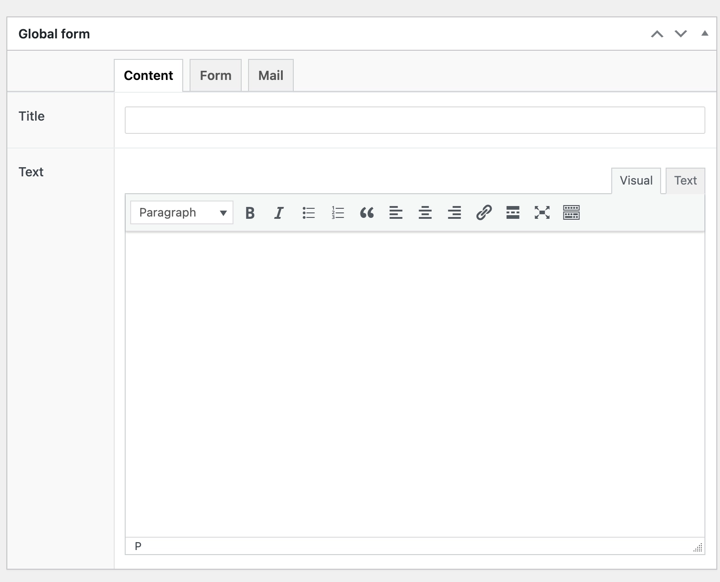720x582 pixels.
Task: Toggle bold formatting in the editor
Action: [x=250, y=213]
